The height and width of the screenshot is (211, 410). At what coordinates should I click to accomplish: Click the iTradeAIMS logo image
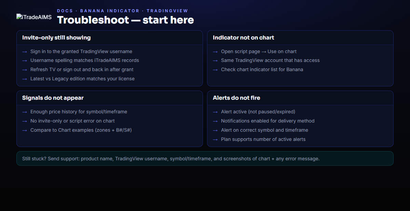click(x=34, y=17)
